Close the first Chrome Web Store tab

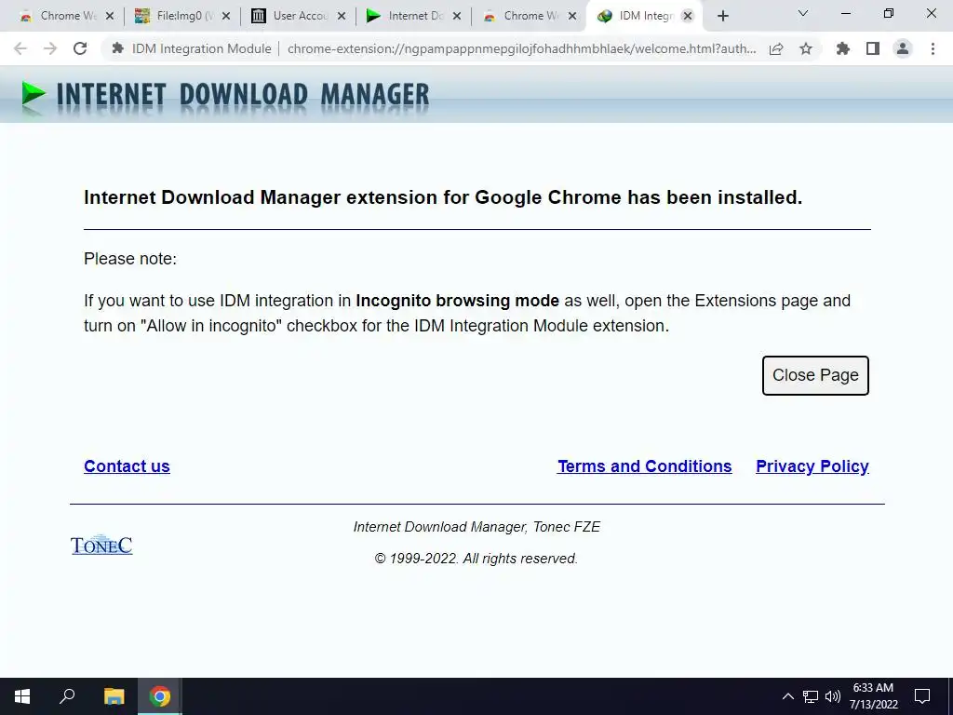[110, 17]
